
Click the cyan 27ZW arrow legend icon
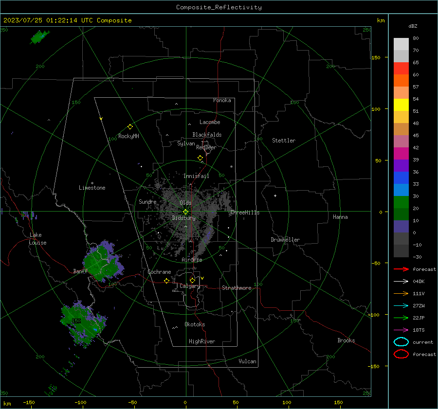[401, 306]
